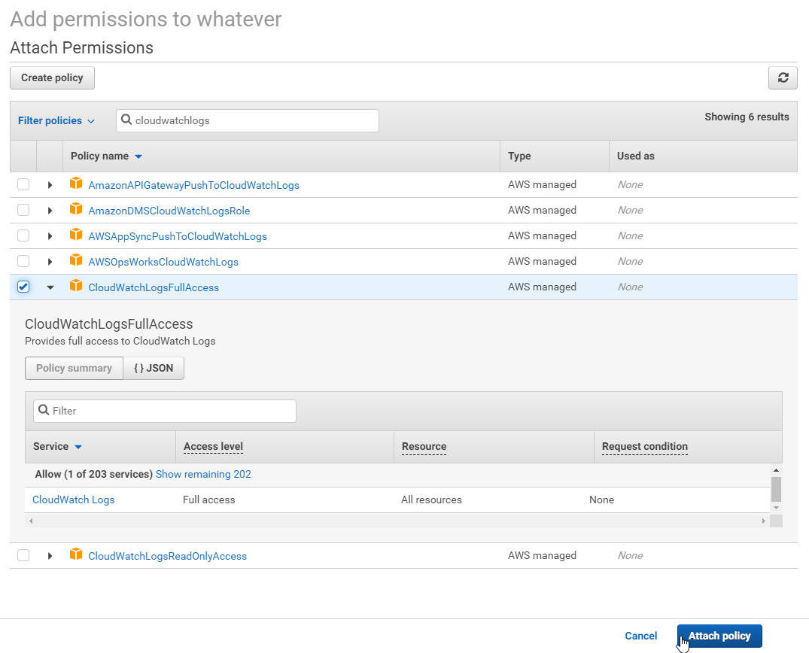Click the policy box icon next to AmazonDMSCloudWatchLogsRole
The height and width of the screenshot is (653, 809).
pyautogui.click(x=76, y=209)
